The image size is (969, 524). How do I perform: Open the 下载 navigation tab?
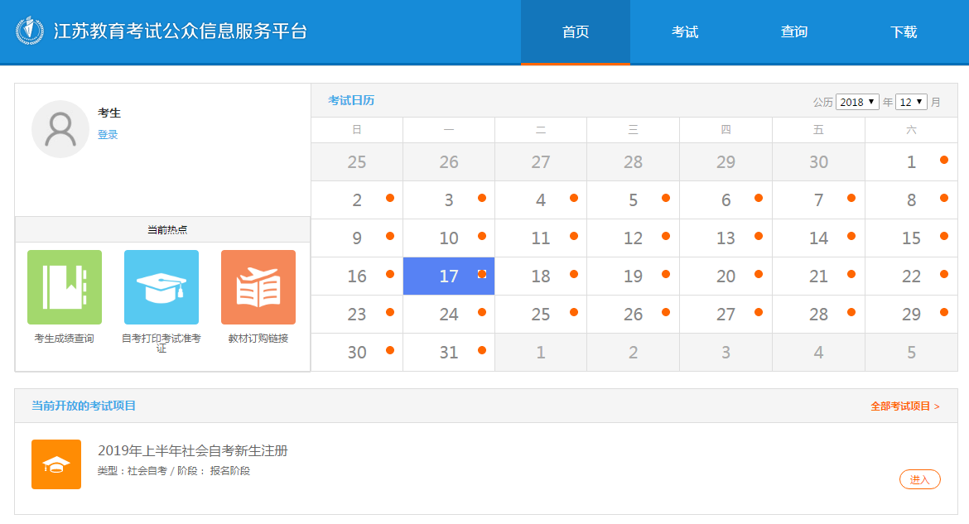click(x=904, y=32)
